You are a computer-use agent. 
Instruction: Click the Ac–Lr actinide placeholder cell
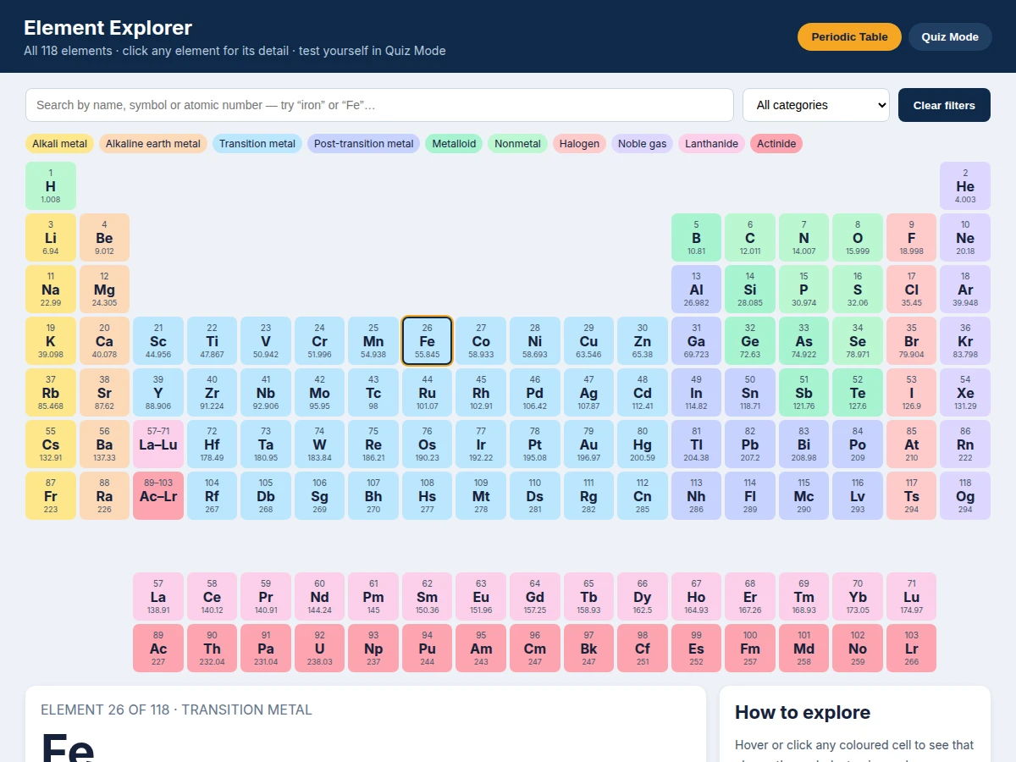click(158, 496)
